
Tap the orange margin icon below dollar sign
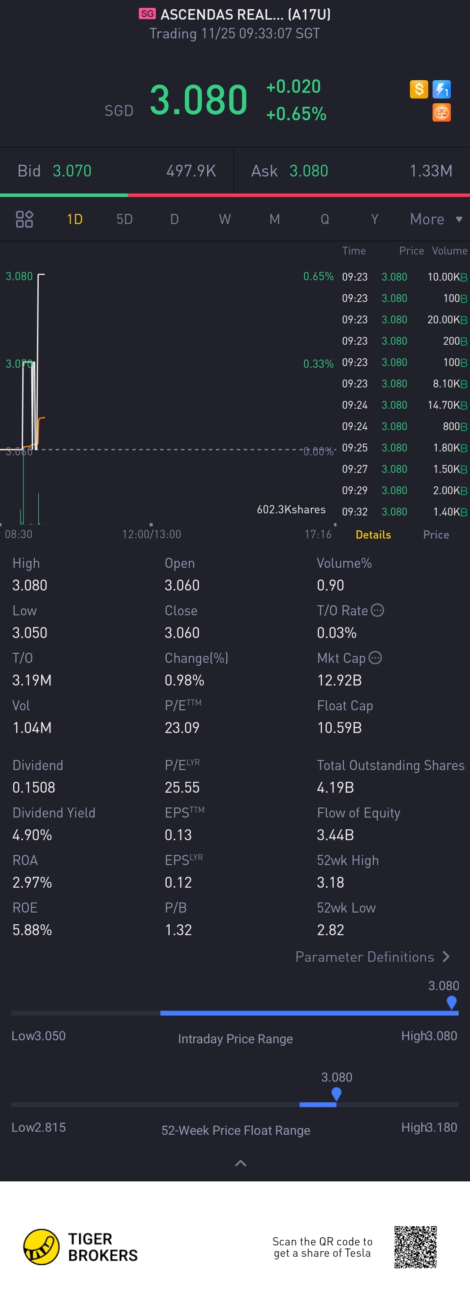coord(441,112)
